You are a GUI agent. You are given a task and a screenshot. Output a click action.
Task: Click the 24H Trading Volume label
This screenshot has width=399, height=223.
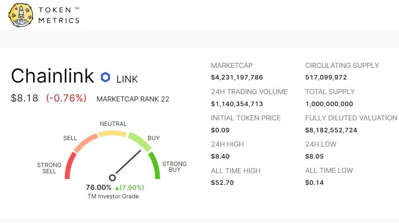pos(249,92)
